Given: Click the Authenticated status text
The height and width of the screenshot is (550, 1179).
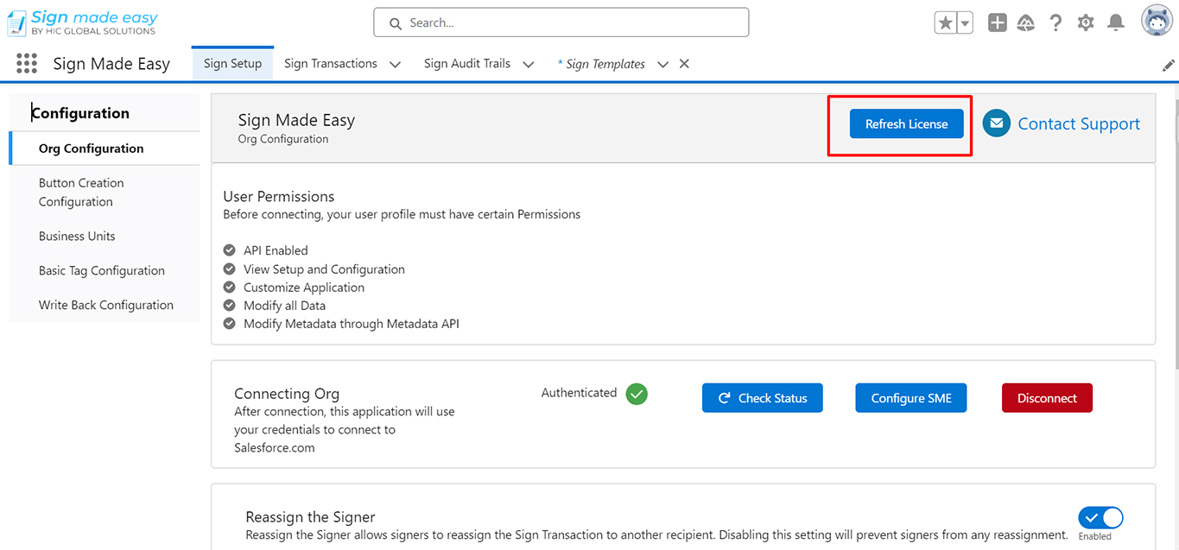Looking at the screenshot, I should pyautogui.click(x=579, y=393).
